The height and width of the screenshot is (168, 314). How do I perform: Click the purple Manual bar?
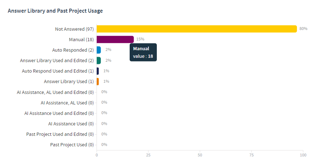(x=115, y=39)
